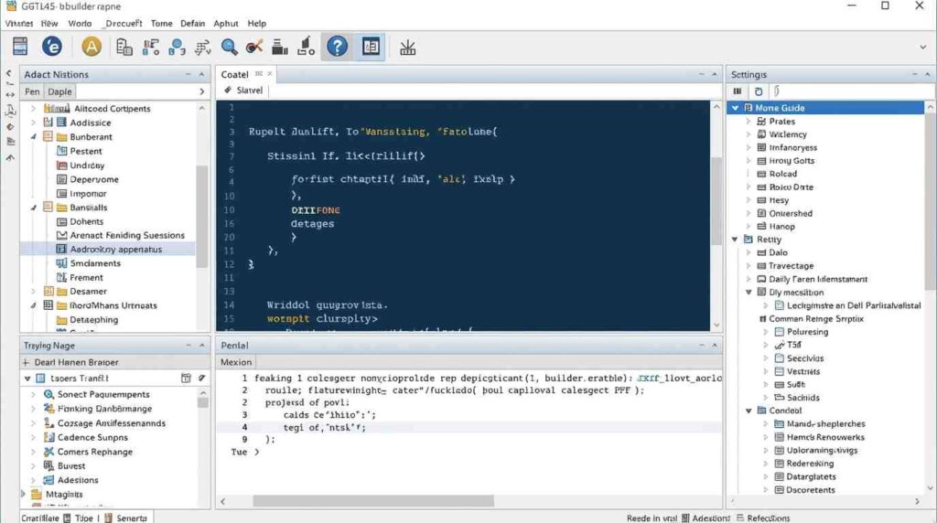Viewport: 937px width, 523px height.
Task: Expand the Desamer folder
Action: (34, 292)
